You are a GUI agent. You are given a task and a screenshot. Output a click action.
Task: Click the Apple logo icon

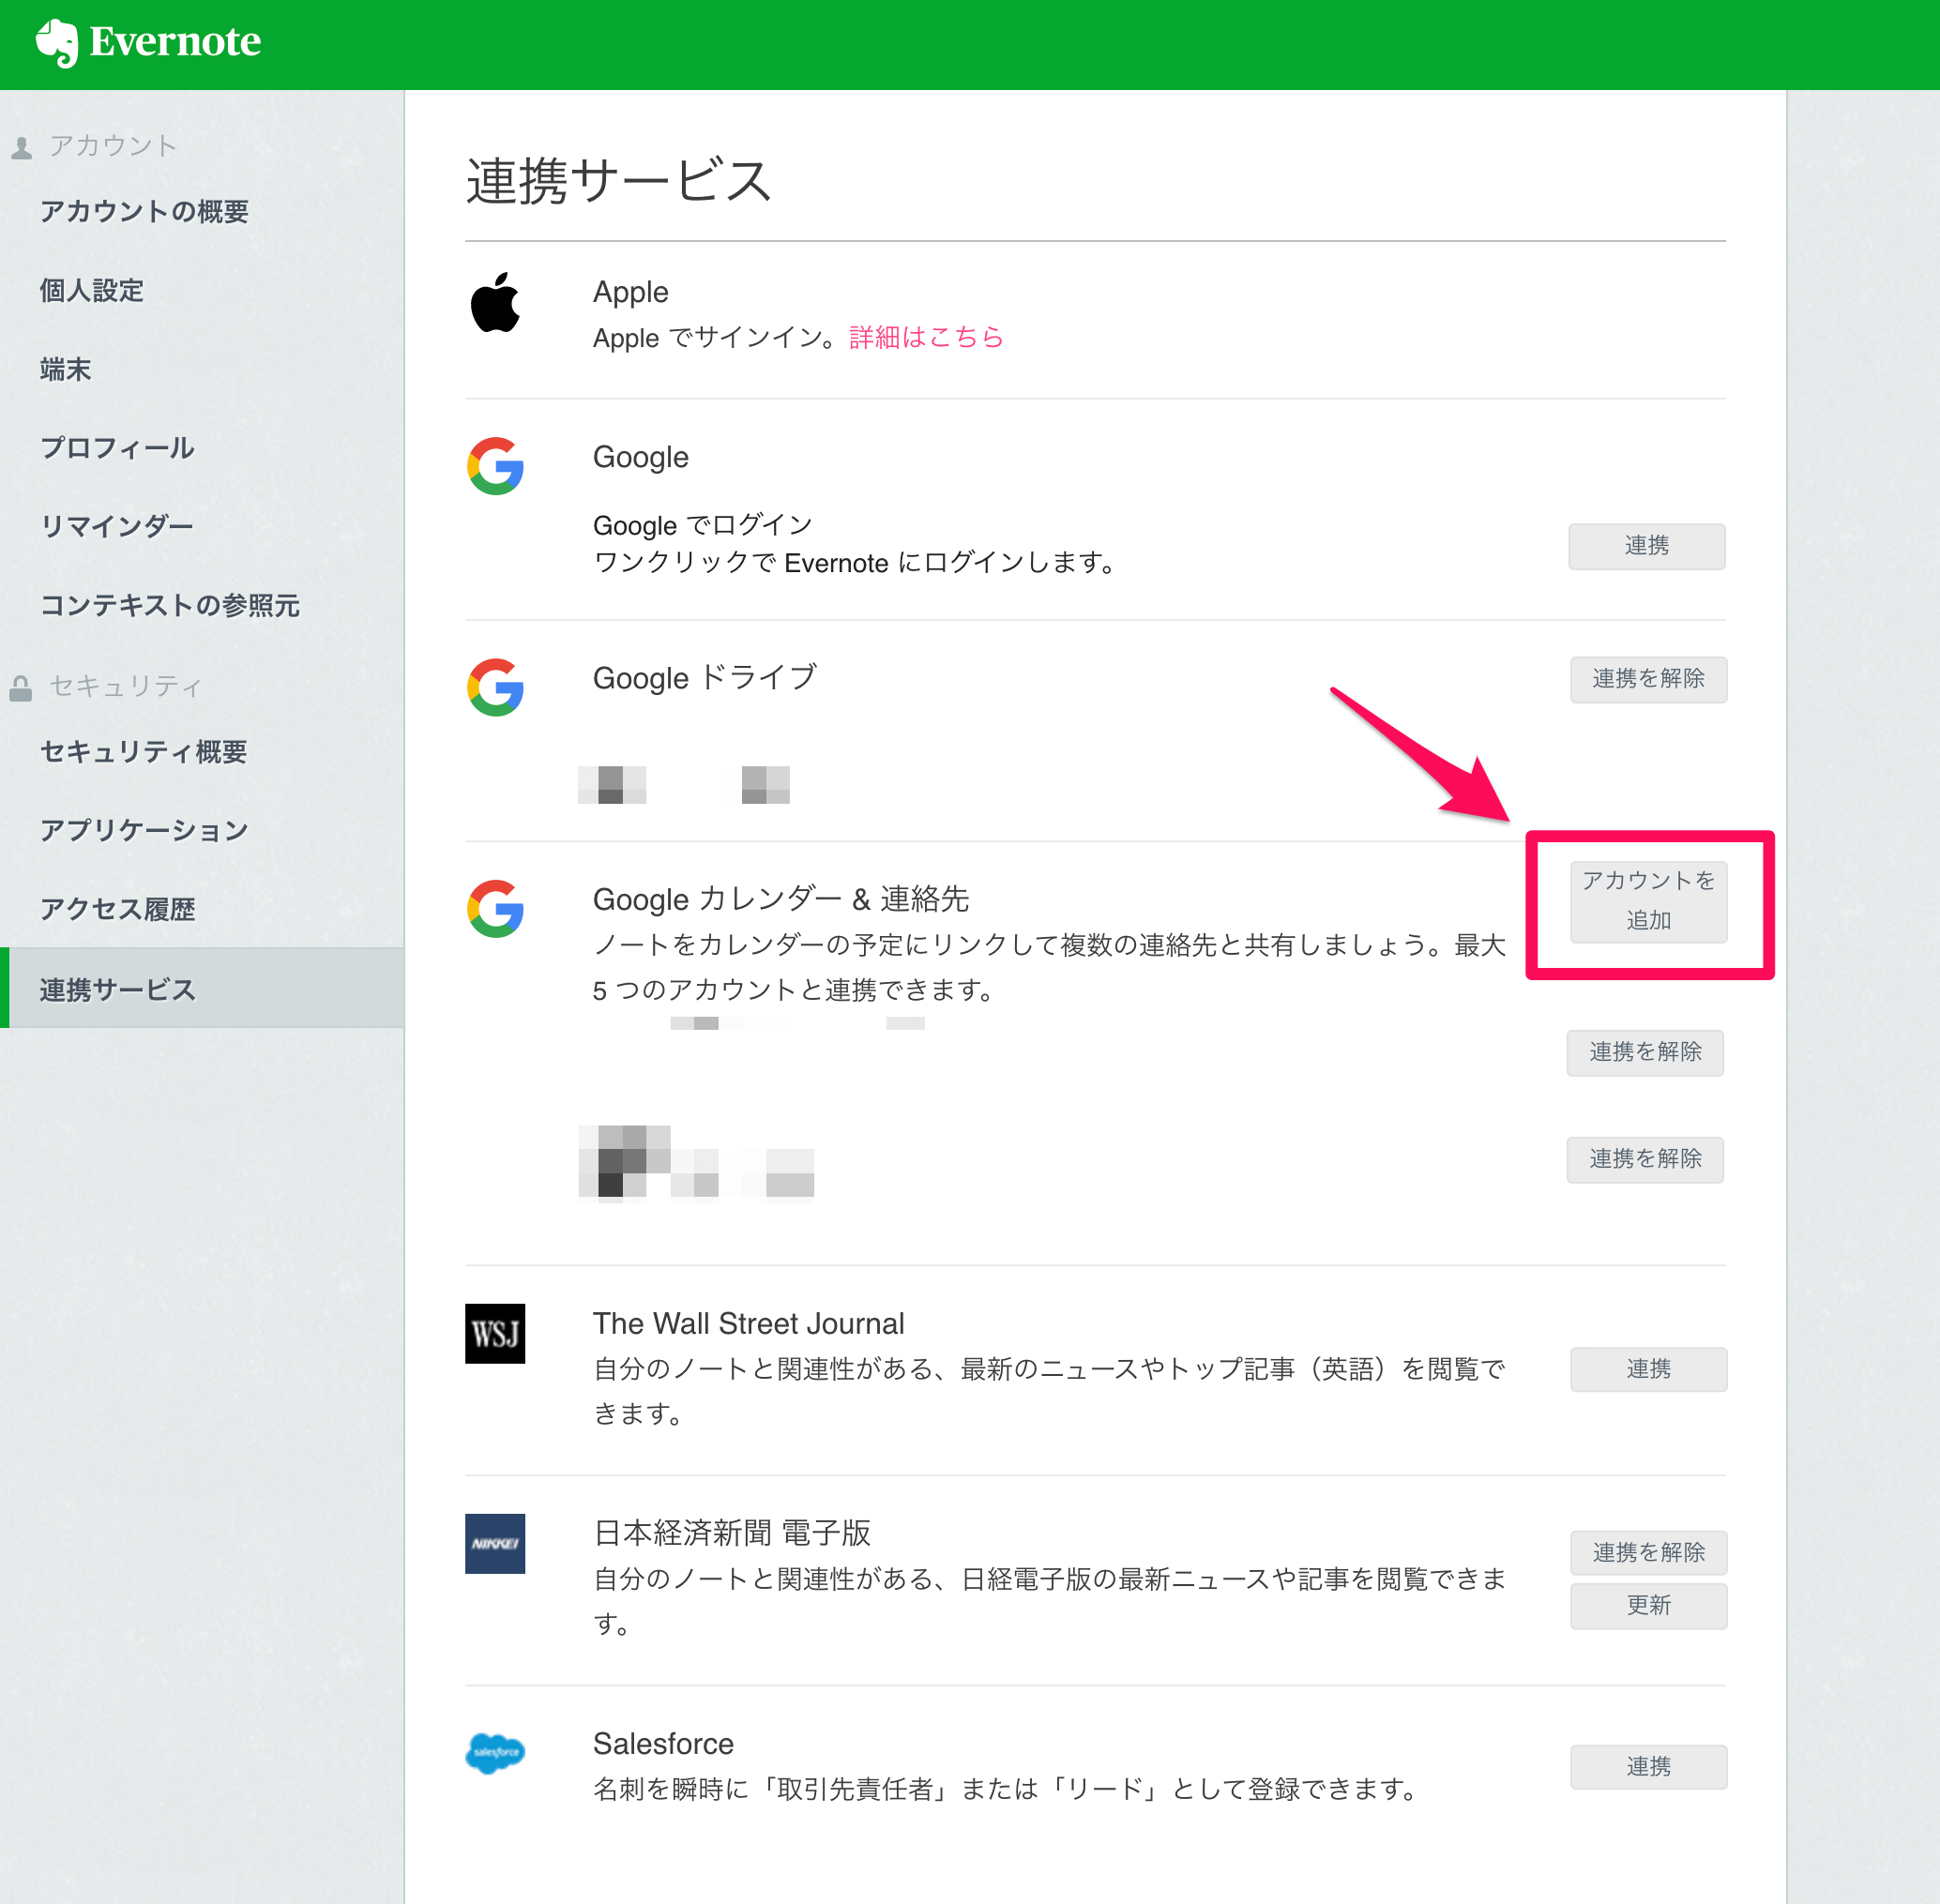tap(495, 302)
